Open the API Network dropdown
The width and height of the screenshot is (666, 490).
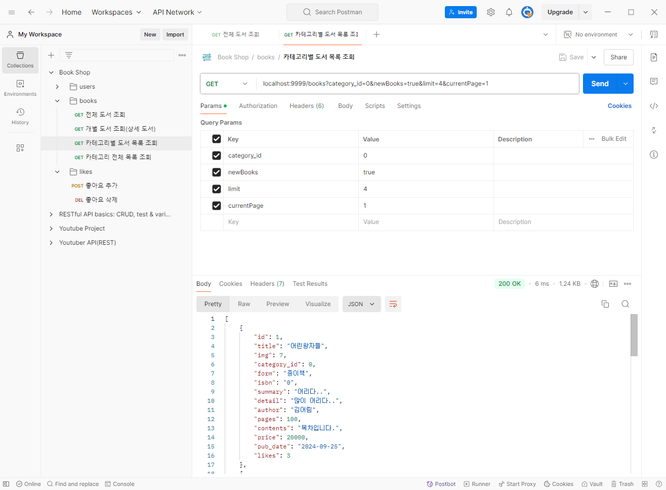point(177,12)
